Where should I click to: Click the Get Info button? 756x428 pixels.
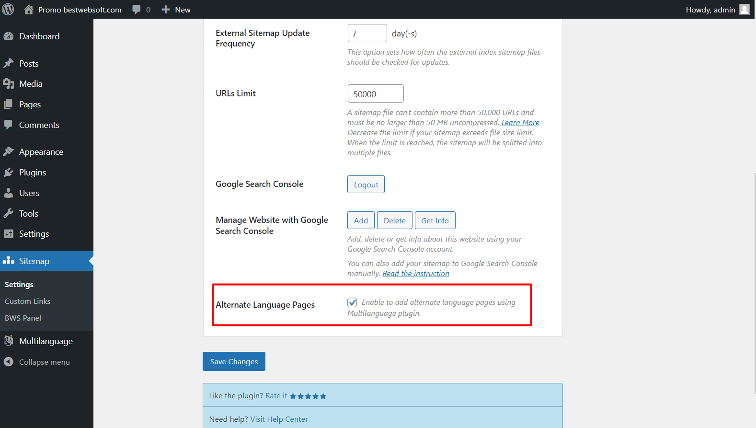click(435, 220)
